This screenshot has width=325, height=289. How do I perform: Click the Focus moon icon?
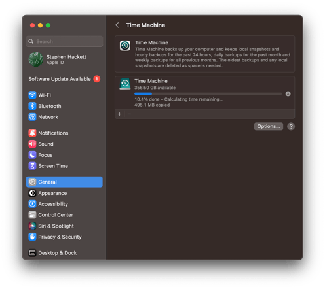pos(32,155)
